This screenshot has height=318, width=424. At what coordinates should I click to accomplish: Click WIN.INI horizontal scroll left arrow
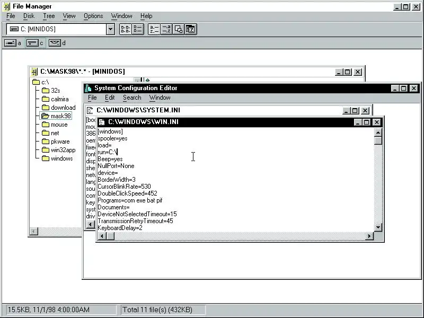coord(102,236)
